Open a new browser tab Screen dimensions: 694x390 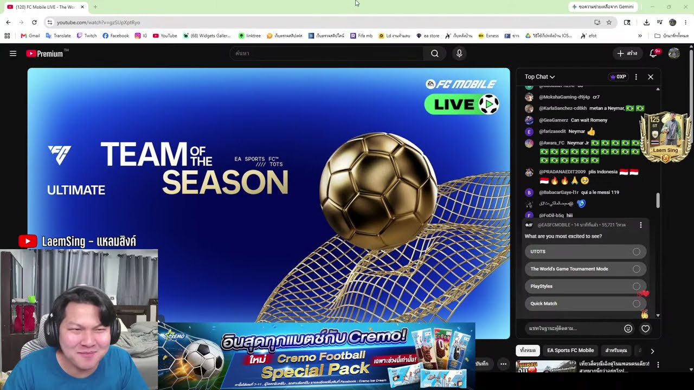95,7
